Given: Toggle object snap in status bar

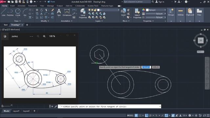Looking at the screenshot, I should 166,115.
